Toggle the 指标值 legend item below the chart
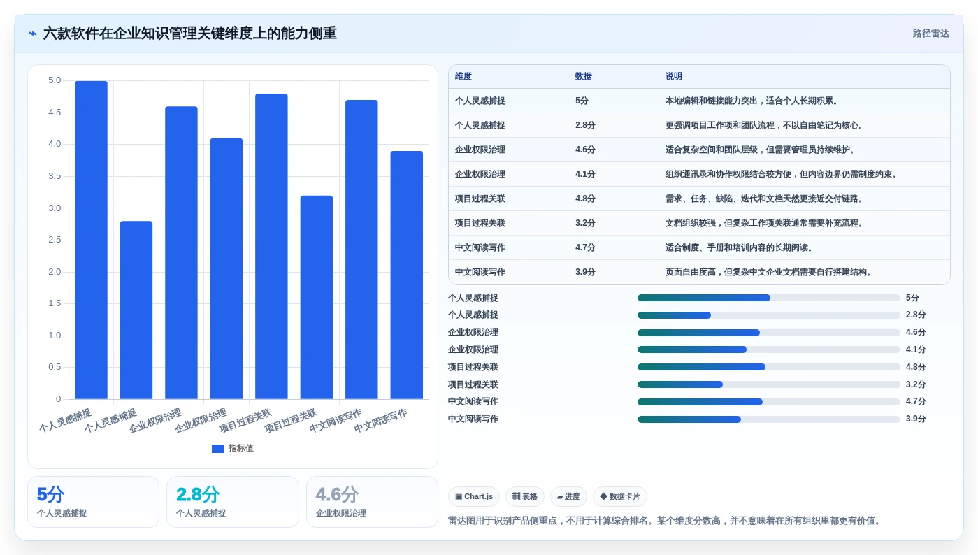Screen dimensions: 978x555 click(233, 448)
